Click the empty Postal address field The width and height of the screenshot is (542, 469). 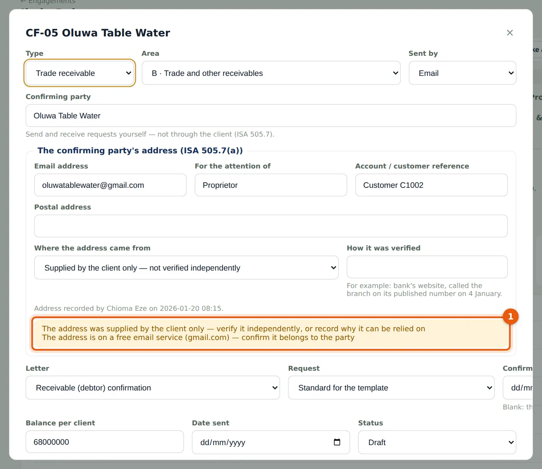271,226
